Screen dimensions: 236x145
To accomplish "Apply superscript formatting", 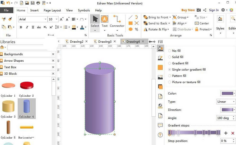I will click(51, 27).
